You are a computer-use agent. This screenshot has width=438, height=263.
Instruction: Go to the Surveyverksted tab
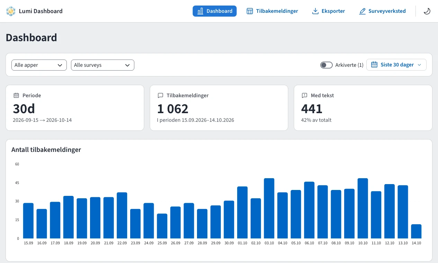[x=382, y=11]
